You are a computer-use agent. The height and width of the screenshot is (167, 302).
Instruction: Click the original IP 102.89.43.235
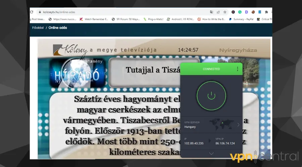194,143
